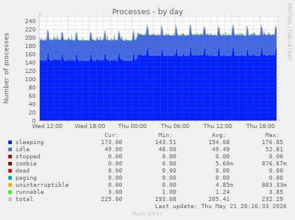Click the uninterruptible legend color swatch
This screenshot has height=220, width=295.
pyautogui.click(x=10, y=185)
